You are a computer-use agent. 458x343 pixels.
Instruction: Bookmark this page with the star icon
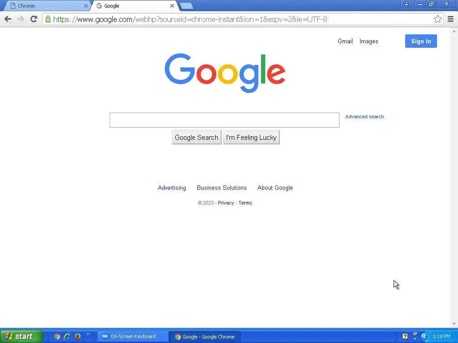[437, 19]
